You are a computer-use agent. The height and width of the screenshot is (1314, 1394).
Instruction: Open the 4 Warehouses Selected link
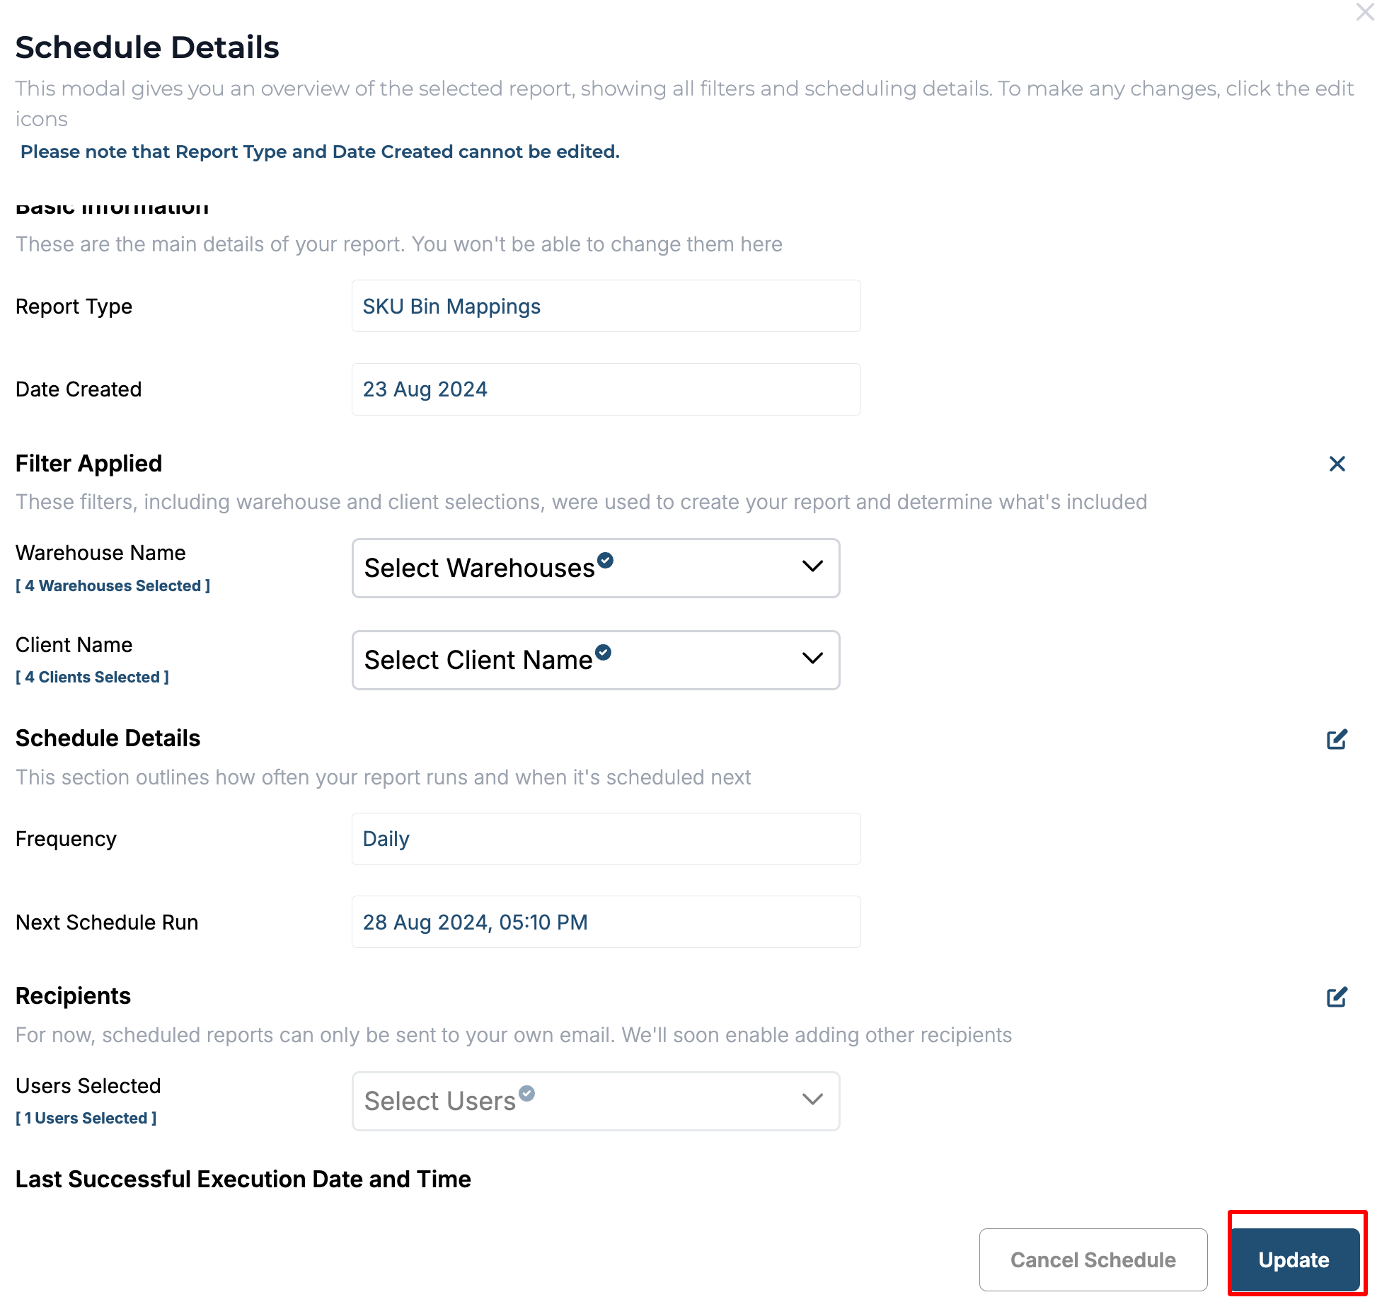tap(113, 586)
